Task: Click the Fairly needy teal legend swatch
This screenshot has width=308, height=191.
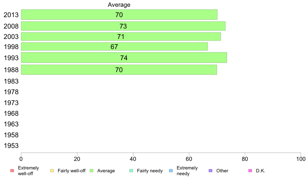Action: (x=131, y=171)
